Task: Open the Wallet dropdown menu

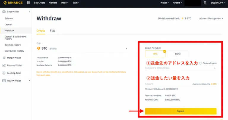Action: point(164,3)
